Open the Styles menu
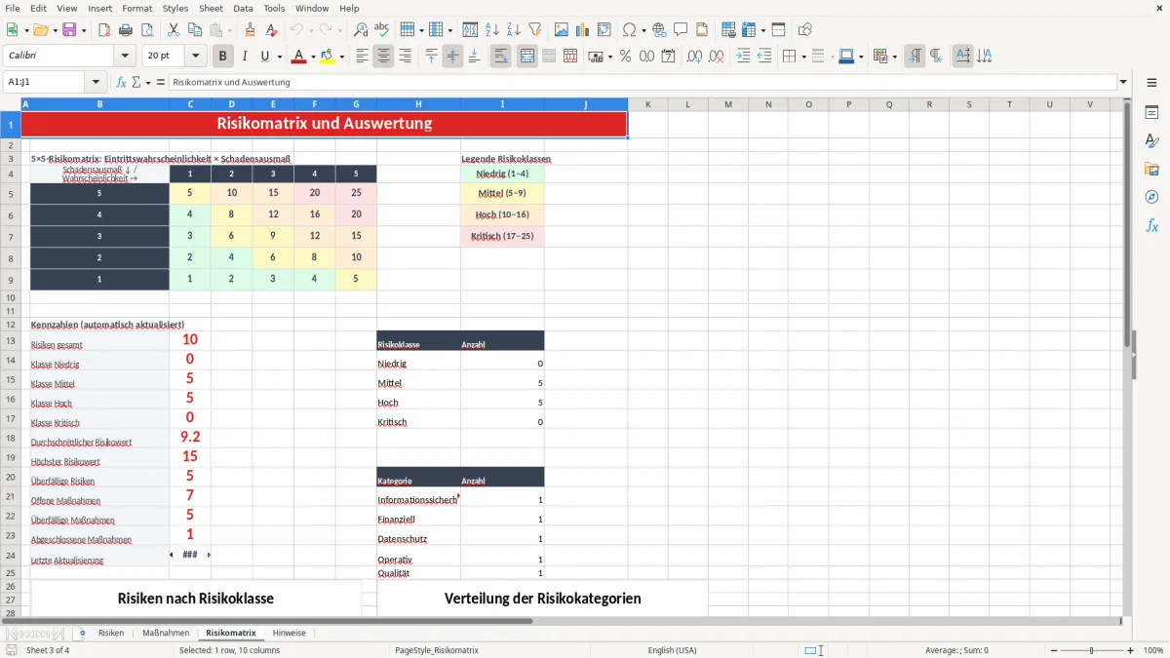Viewport: 1170px width, 658px height. tap(175, 8)
